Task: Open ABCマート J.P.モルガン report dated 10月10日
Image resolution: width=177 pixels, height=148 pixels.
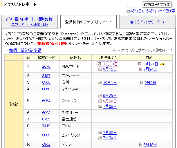Action: click(109, 64)
